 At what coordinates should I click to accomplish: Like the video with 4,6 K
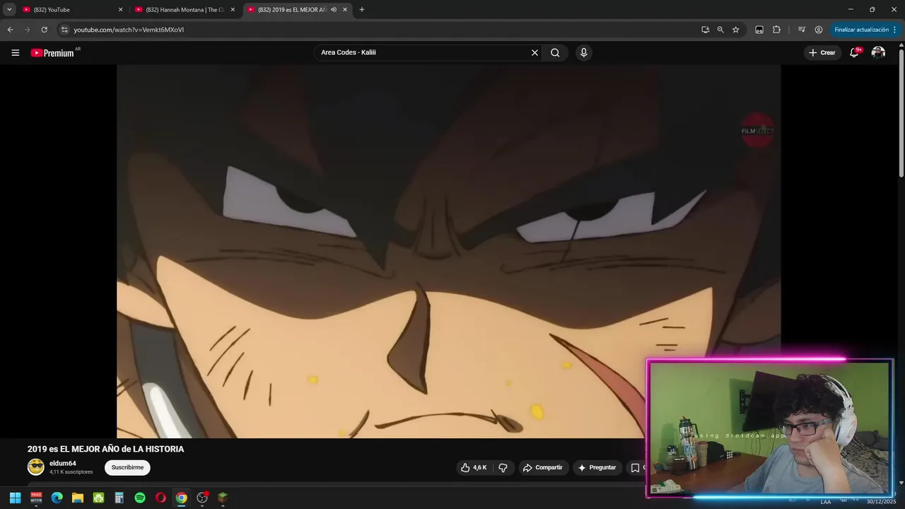tap(474, 467)
